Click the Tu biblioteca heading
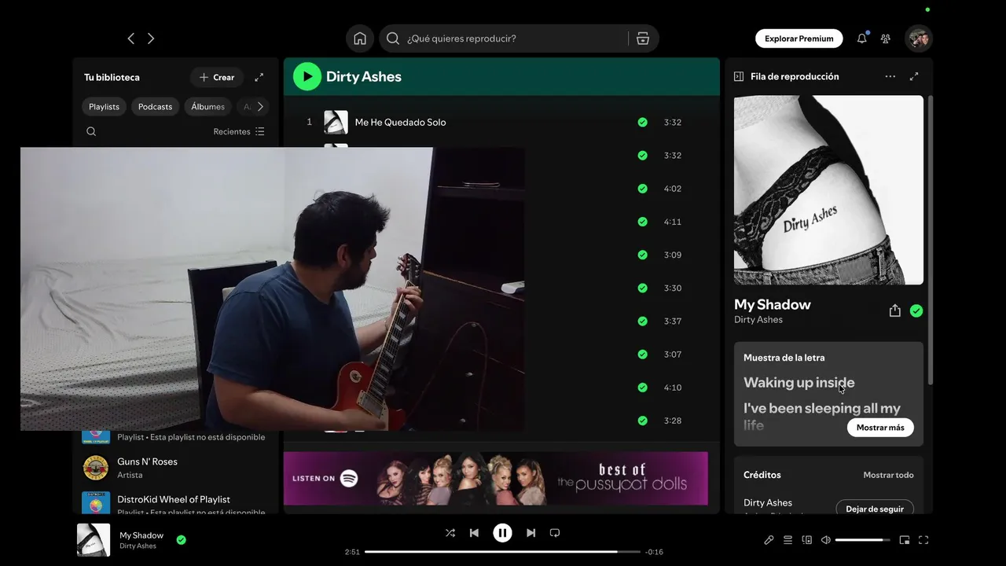The width and height of the screenshot is (1006, 566). point(112,77)
